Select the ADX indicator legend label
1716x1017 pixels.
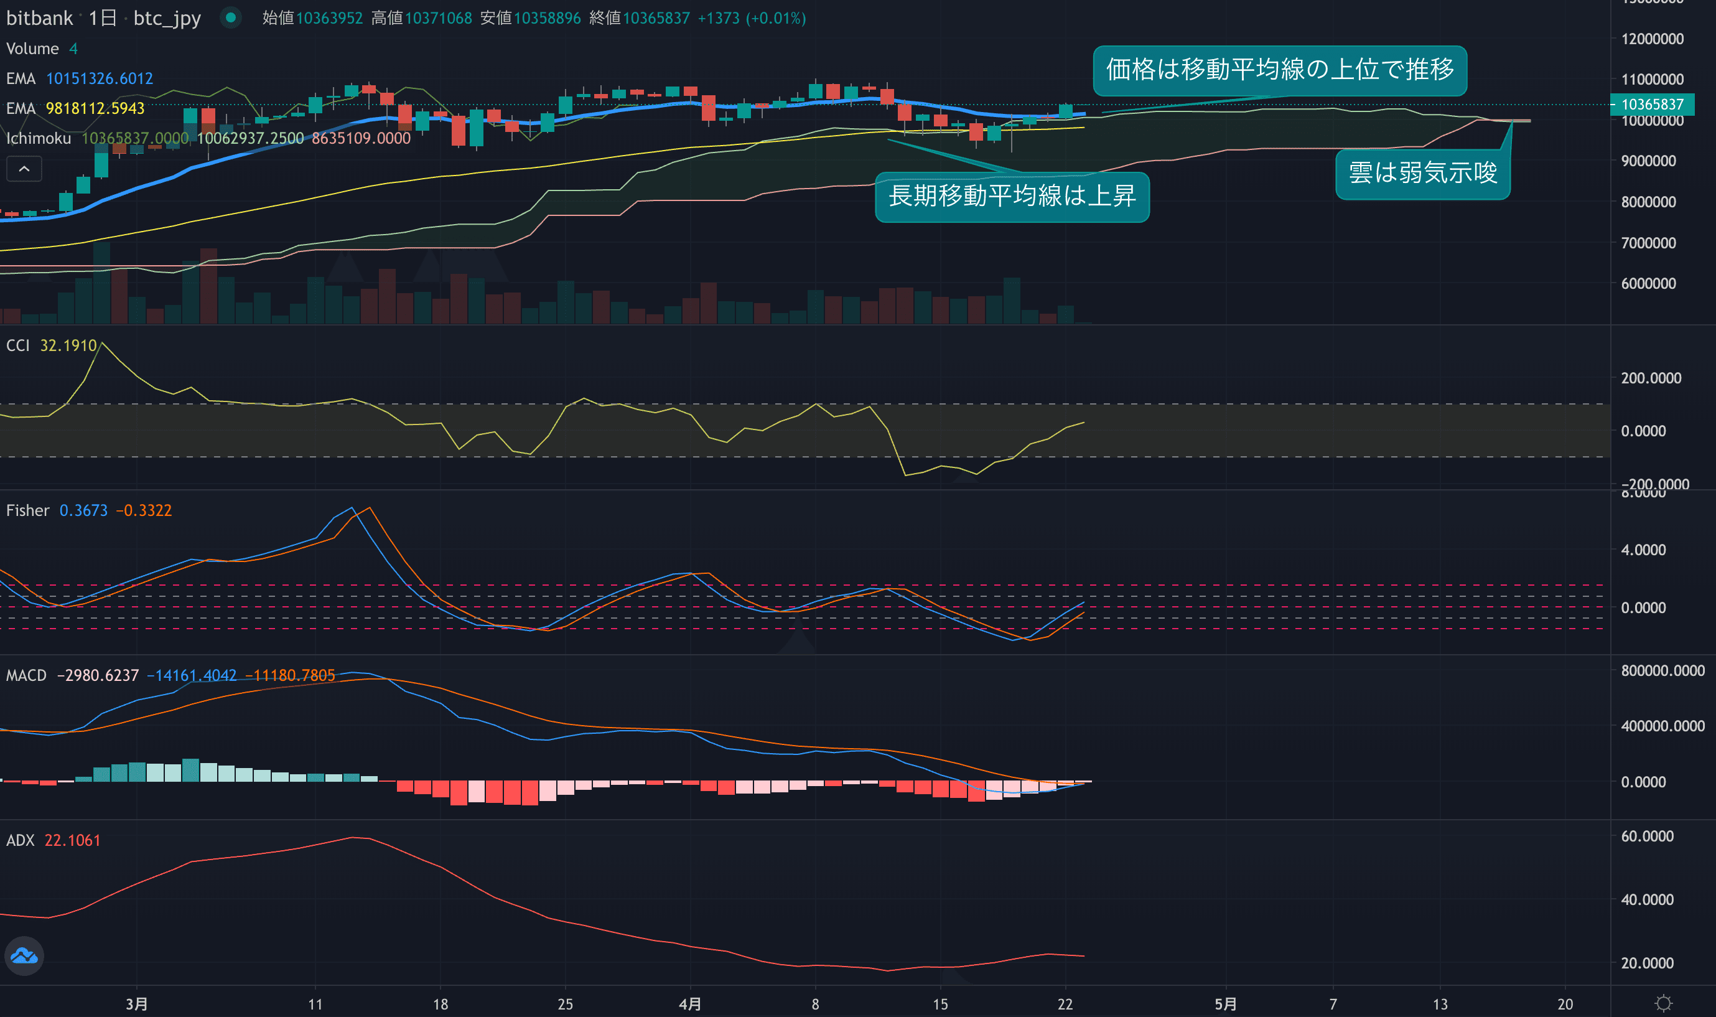click(20, 840)
